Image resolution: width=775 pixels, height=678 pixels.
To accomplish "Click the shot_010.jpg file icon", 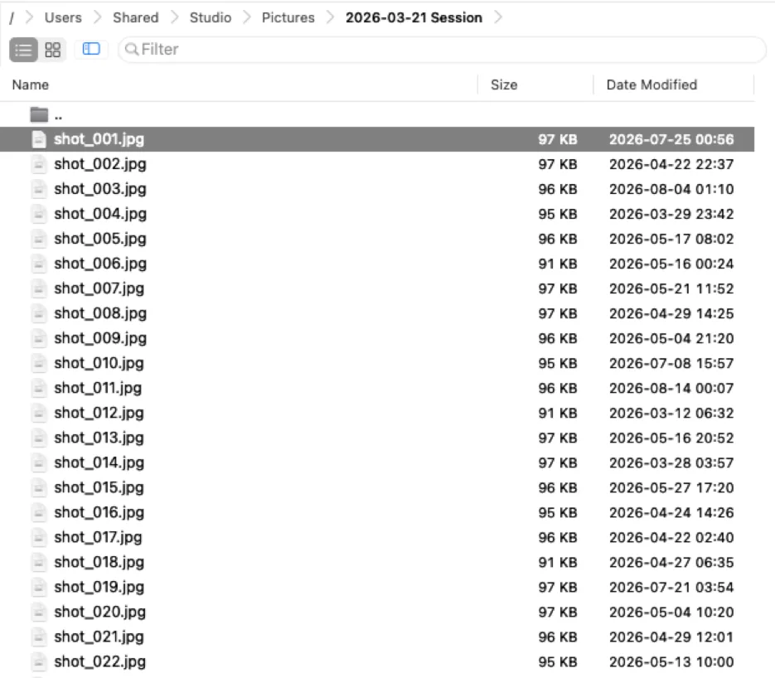I will 39,363.
